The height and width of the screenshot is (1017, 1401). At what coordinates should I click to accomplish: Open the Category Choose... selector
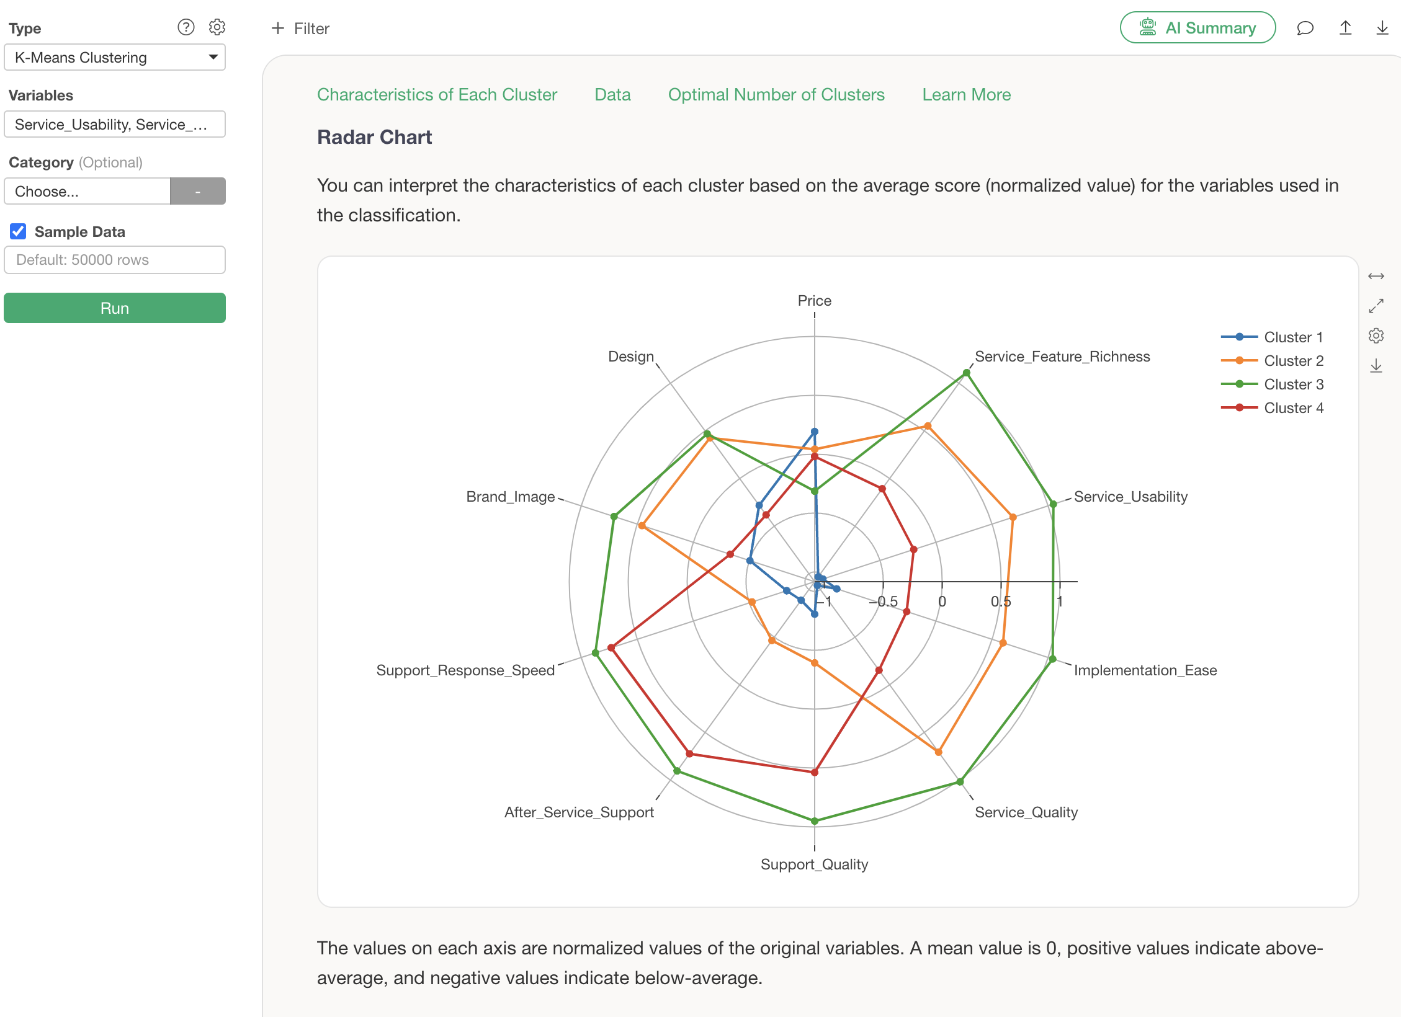[x=87, y=192]
